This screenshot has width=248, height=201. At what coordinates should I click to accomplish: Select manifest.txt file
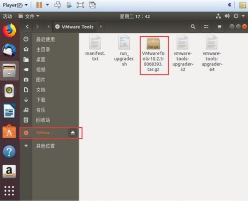pyautogui.click(x=95, y=48)
